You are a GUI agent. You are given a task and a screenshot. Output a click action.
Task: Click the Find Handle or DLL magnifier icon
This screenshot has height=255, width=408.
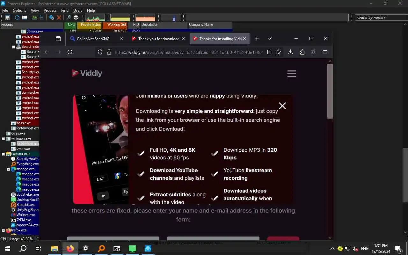[69, 18]
